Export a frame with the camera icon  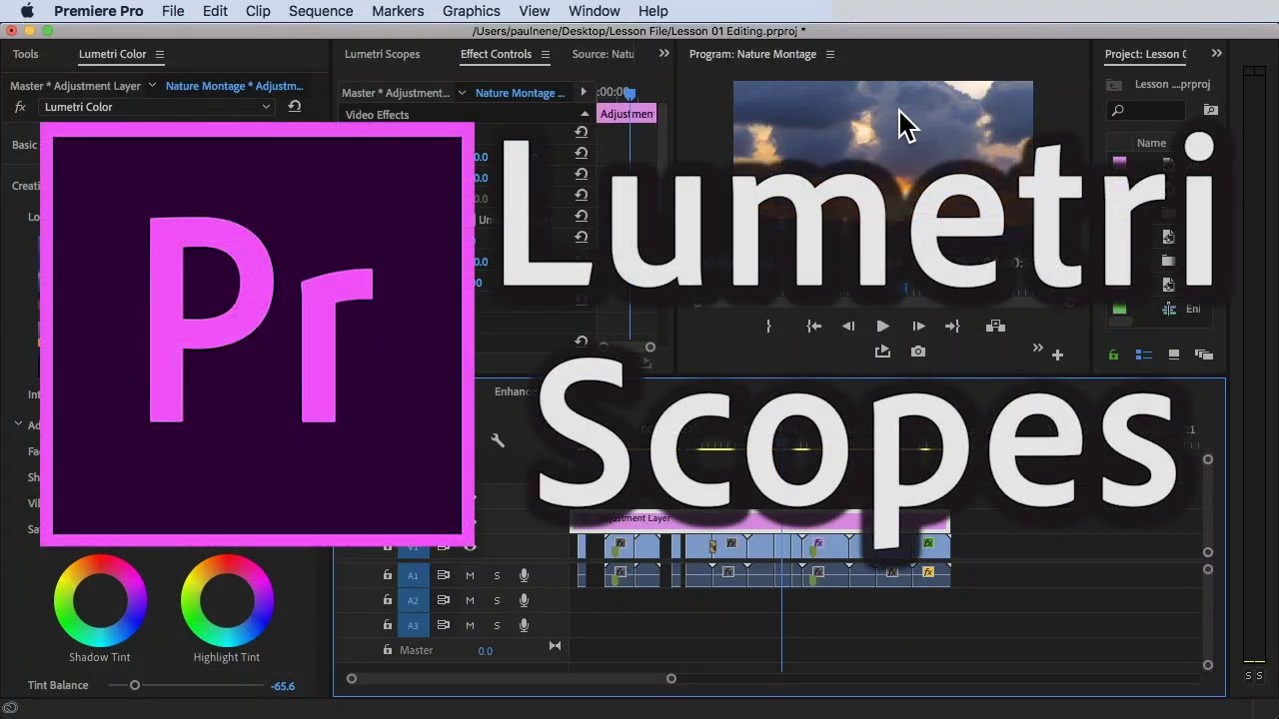click(918, 352)
